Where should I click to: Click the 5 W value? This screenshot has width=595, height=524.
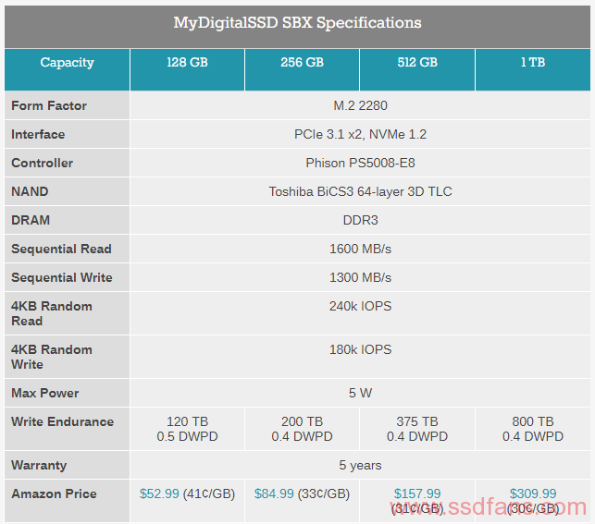point(360,393)
